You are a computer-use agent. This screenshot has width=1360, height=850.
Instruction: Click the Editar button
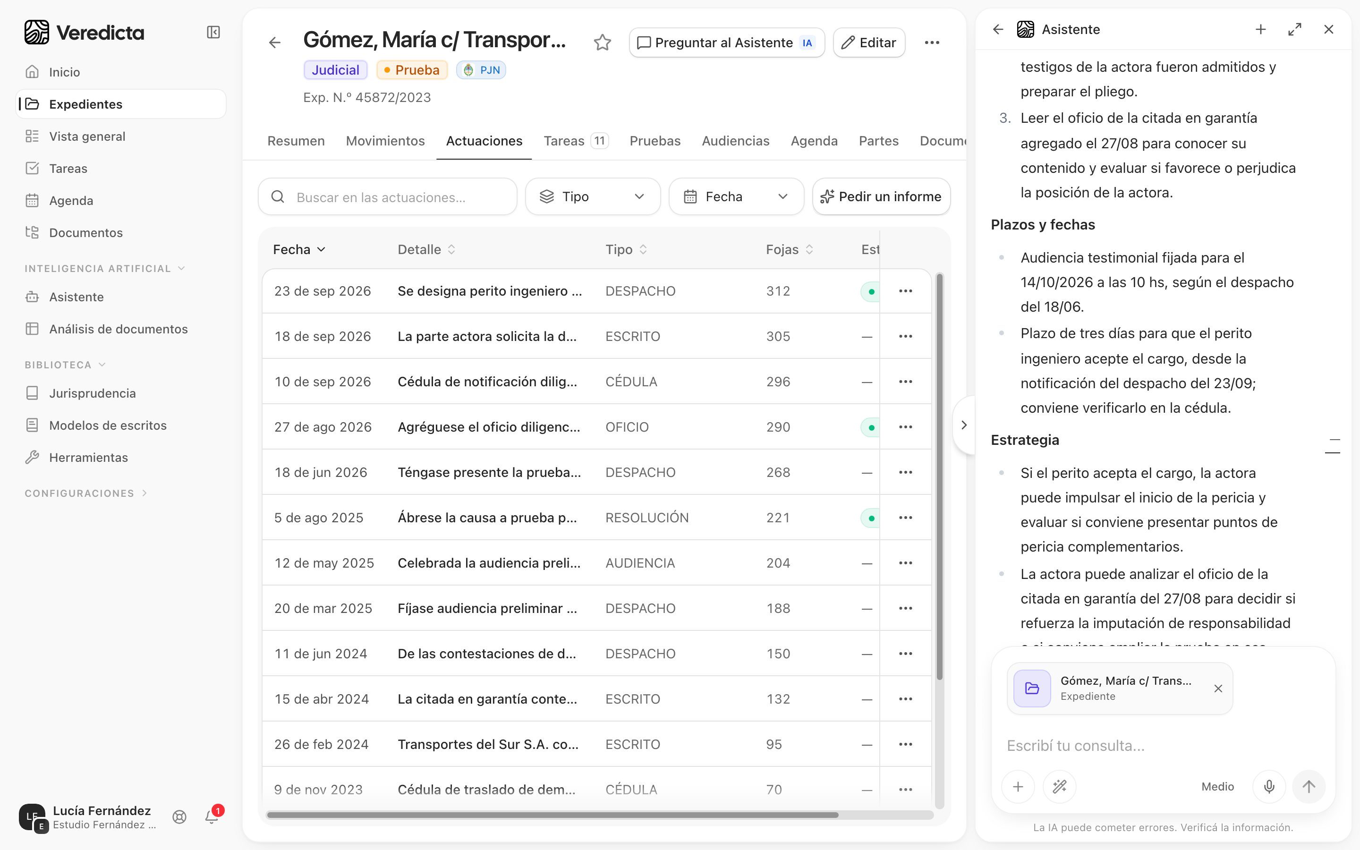click(869, 42)
